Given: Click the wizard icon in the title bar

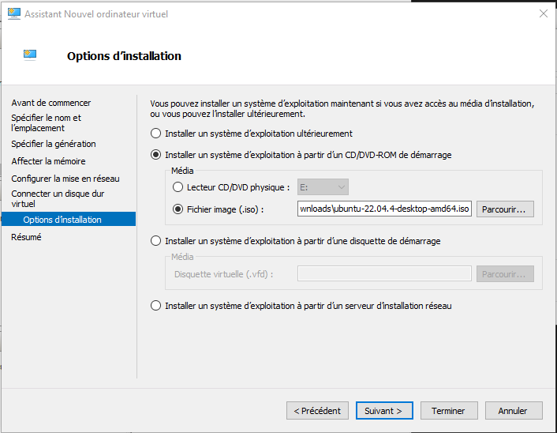Looking at the screenshot, I should tap(14, 13).
